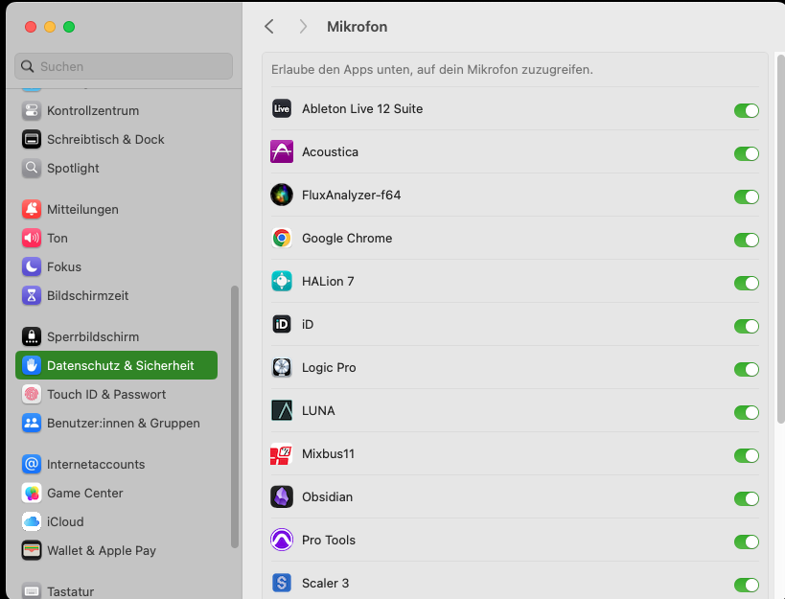This screenshot has width=785, height=599.
Task: Click the Ton speaker icon
Action: point(32,238)
